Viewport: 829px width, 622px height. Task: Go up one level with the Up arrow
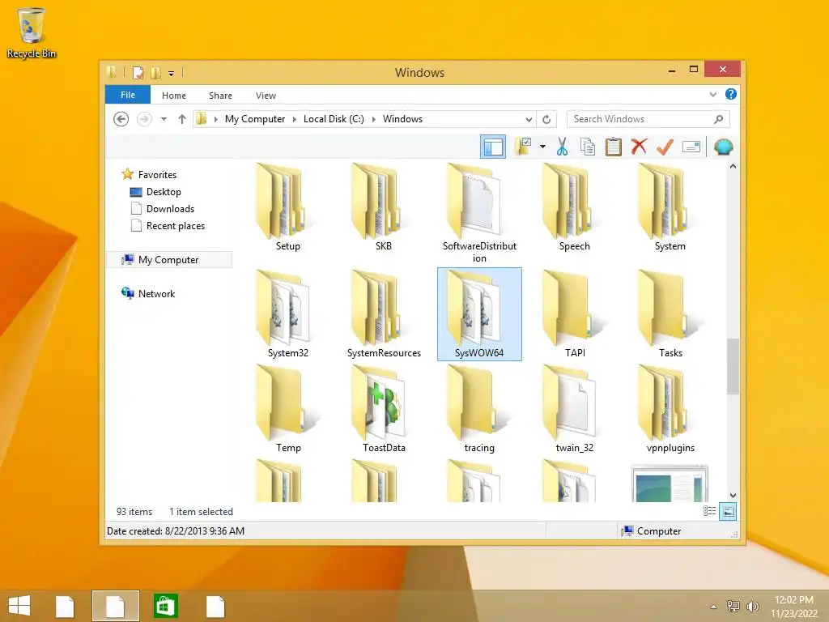click(x=182, y=119)
